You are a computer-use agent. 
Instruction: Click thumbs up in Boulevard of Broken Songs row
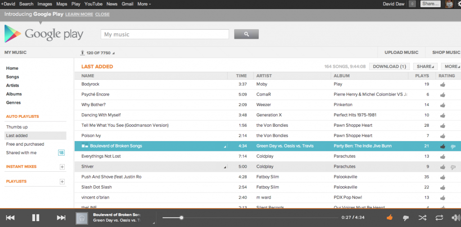[x=443, y=146]
